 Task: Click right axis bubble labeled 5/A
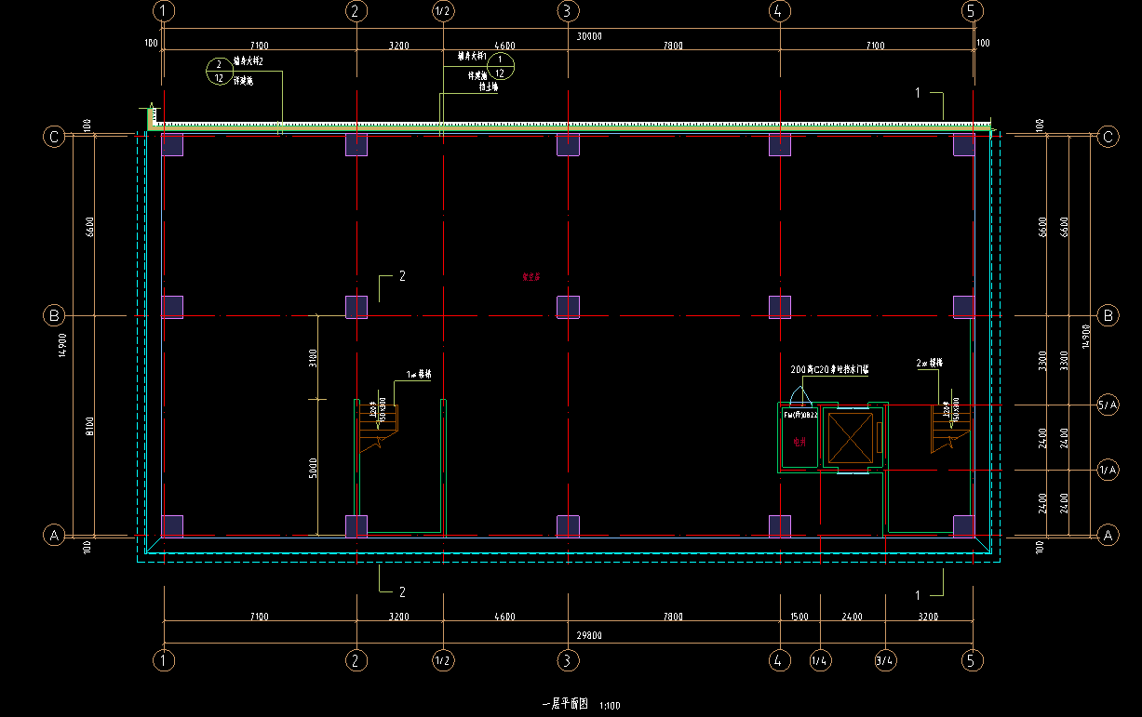pos(1108,405)
